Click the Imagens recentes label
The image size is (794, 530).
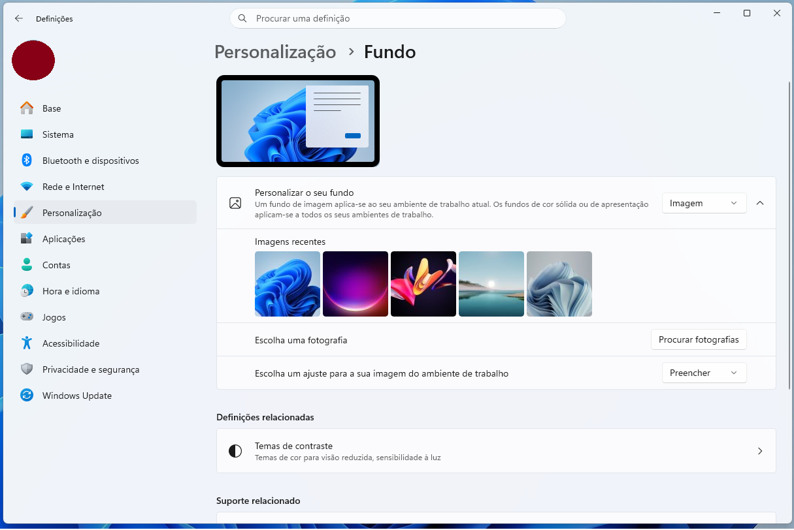[x=290, y=242]
